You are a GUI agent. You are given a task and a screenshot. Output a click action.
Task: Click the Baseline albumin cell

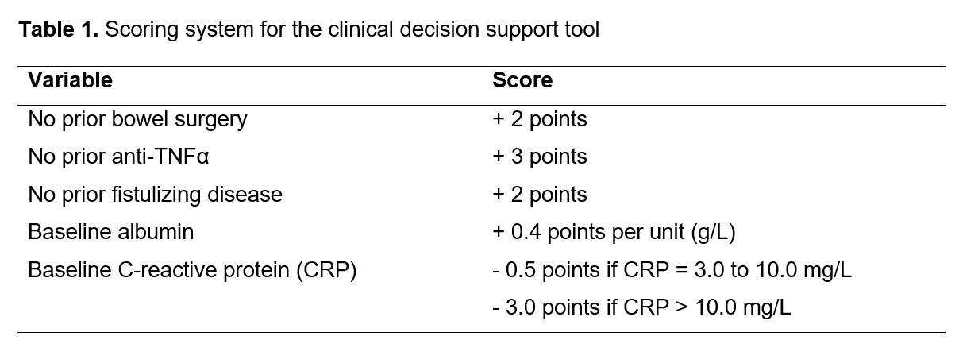(x=111, y=232)
